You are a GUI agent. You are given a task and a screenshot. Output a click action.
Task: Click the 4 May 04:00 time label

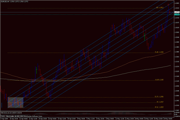click(x=81, y=119)
